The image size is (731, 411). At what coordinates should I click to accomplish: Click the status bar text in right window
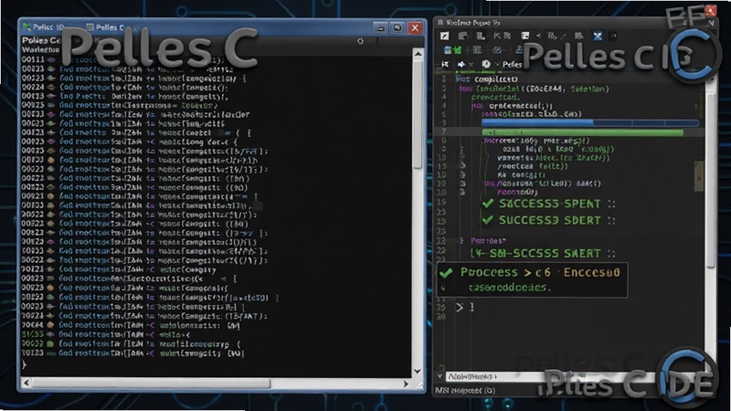click(x=465, y=391)
